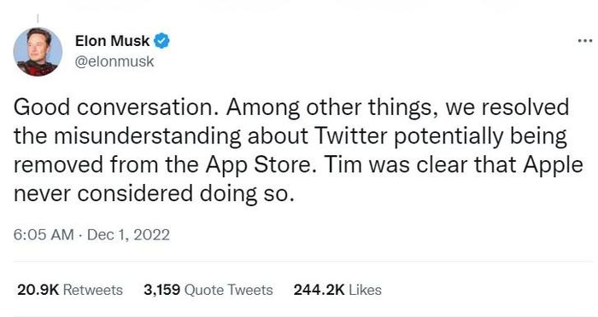The height and width of the screenshot is (317, 598).
Task: View the 20.9K Retweets list
Action: coord(70,290)
